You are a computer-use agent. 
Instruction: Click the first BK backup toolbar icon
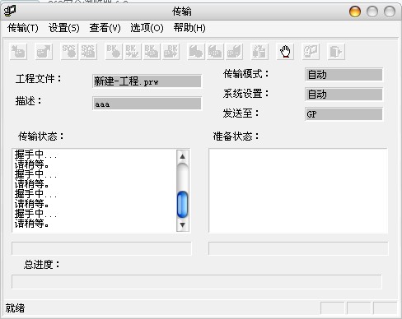pyautogui.click(x=114, y=52)
